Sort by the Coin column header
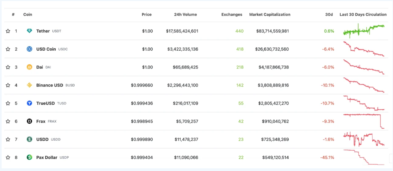This screenshot has height=171, width=393. pyautogui.click(x=28, y=15)
